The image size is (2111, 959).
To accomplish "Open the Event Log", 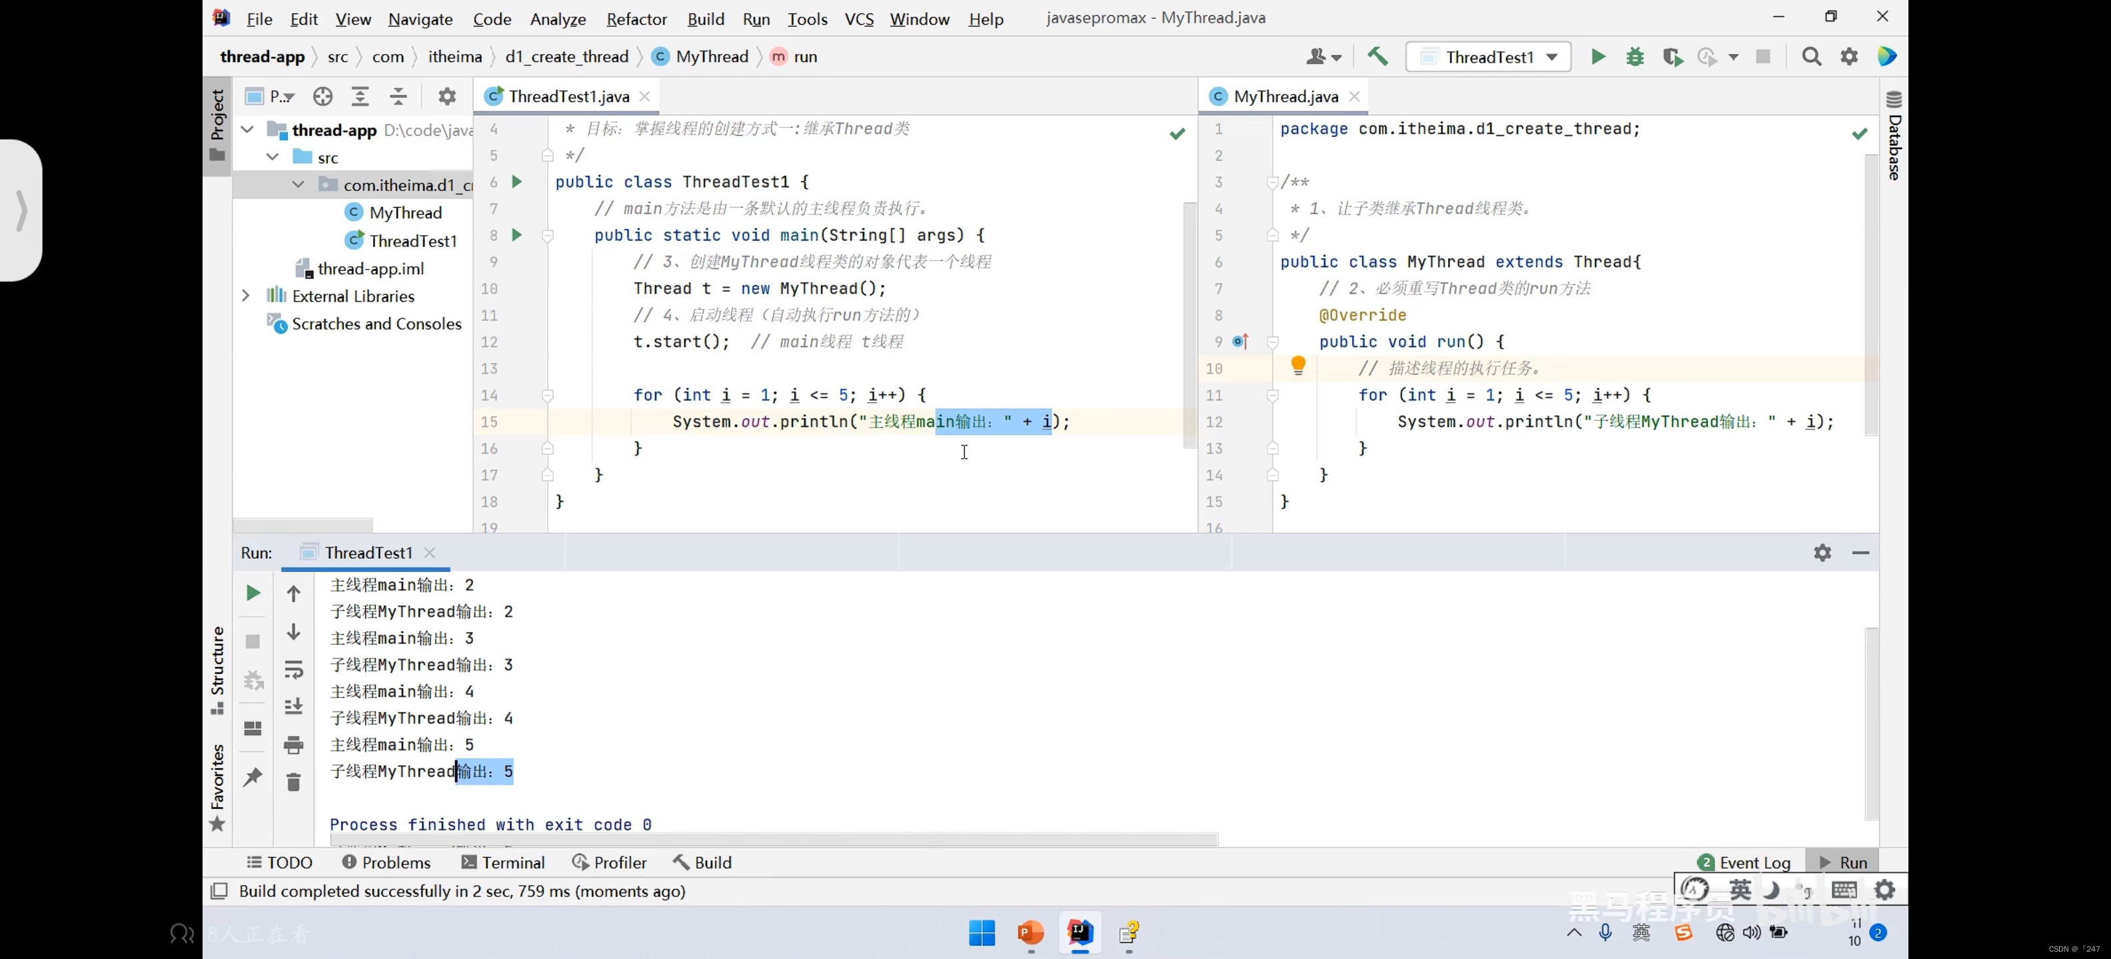I will [1744, 862].
